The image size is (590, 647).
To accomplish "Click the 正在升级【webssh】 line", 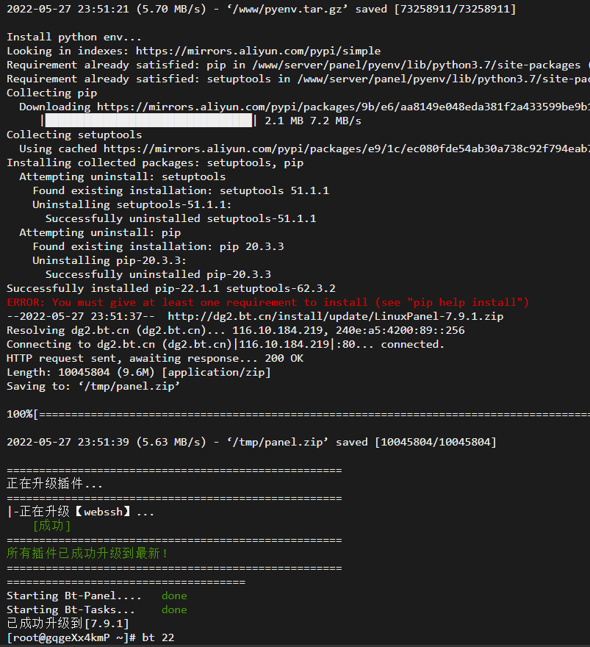I will 81,512.
